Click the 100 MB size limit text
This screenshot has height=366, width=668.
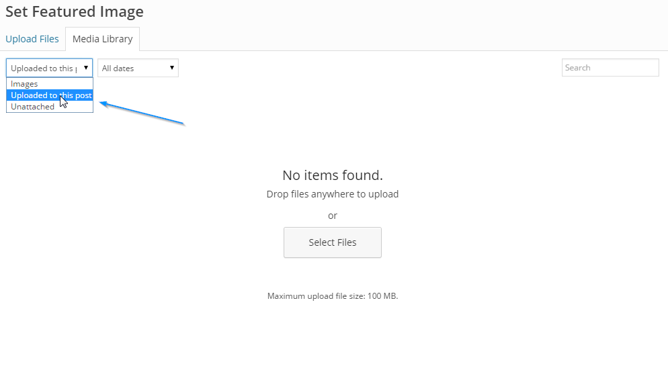pos(382,295)
